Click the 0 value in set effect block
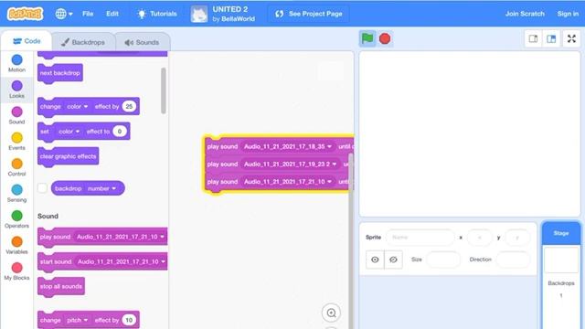 (120, 132)
